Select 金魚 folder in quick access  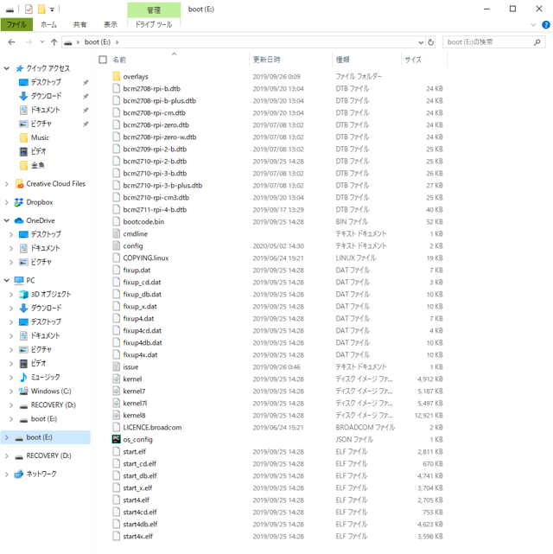click(x=38, y=165)
